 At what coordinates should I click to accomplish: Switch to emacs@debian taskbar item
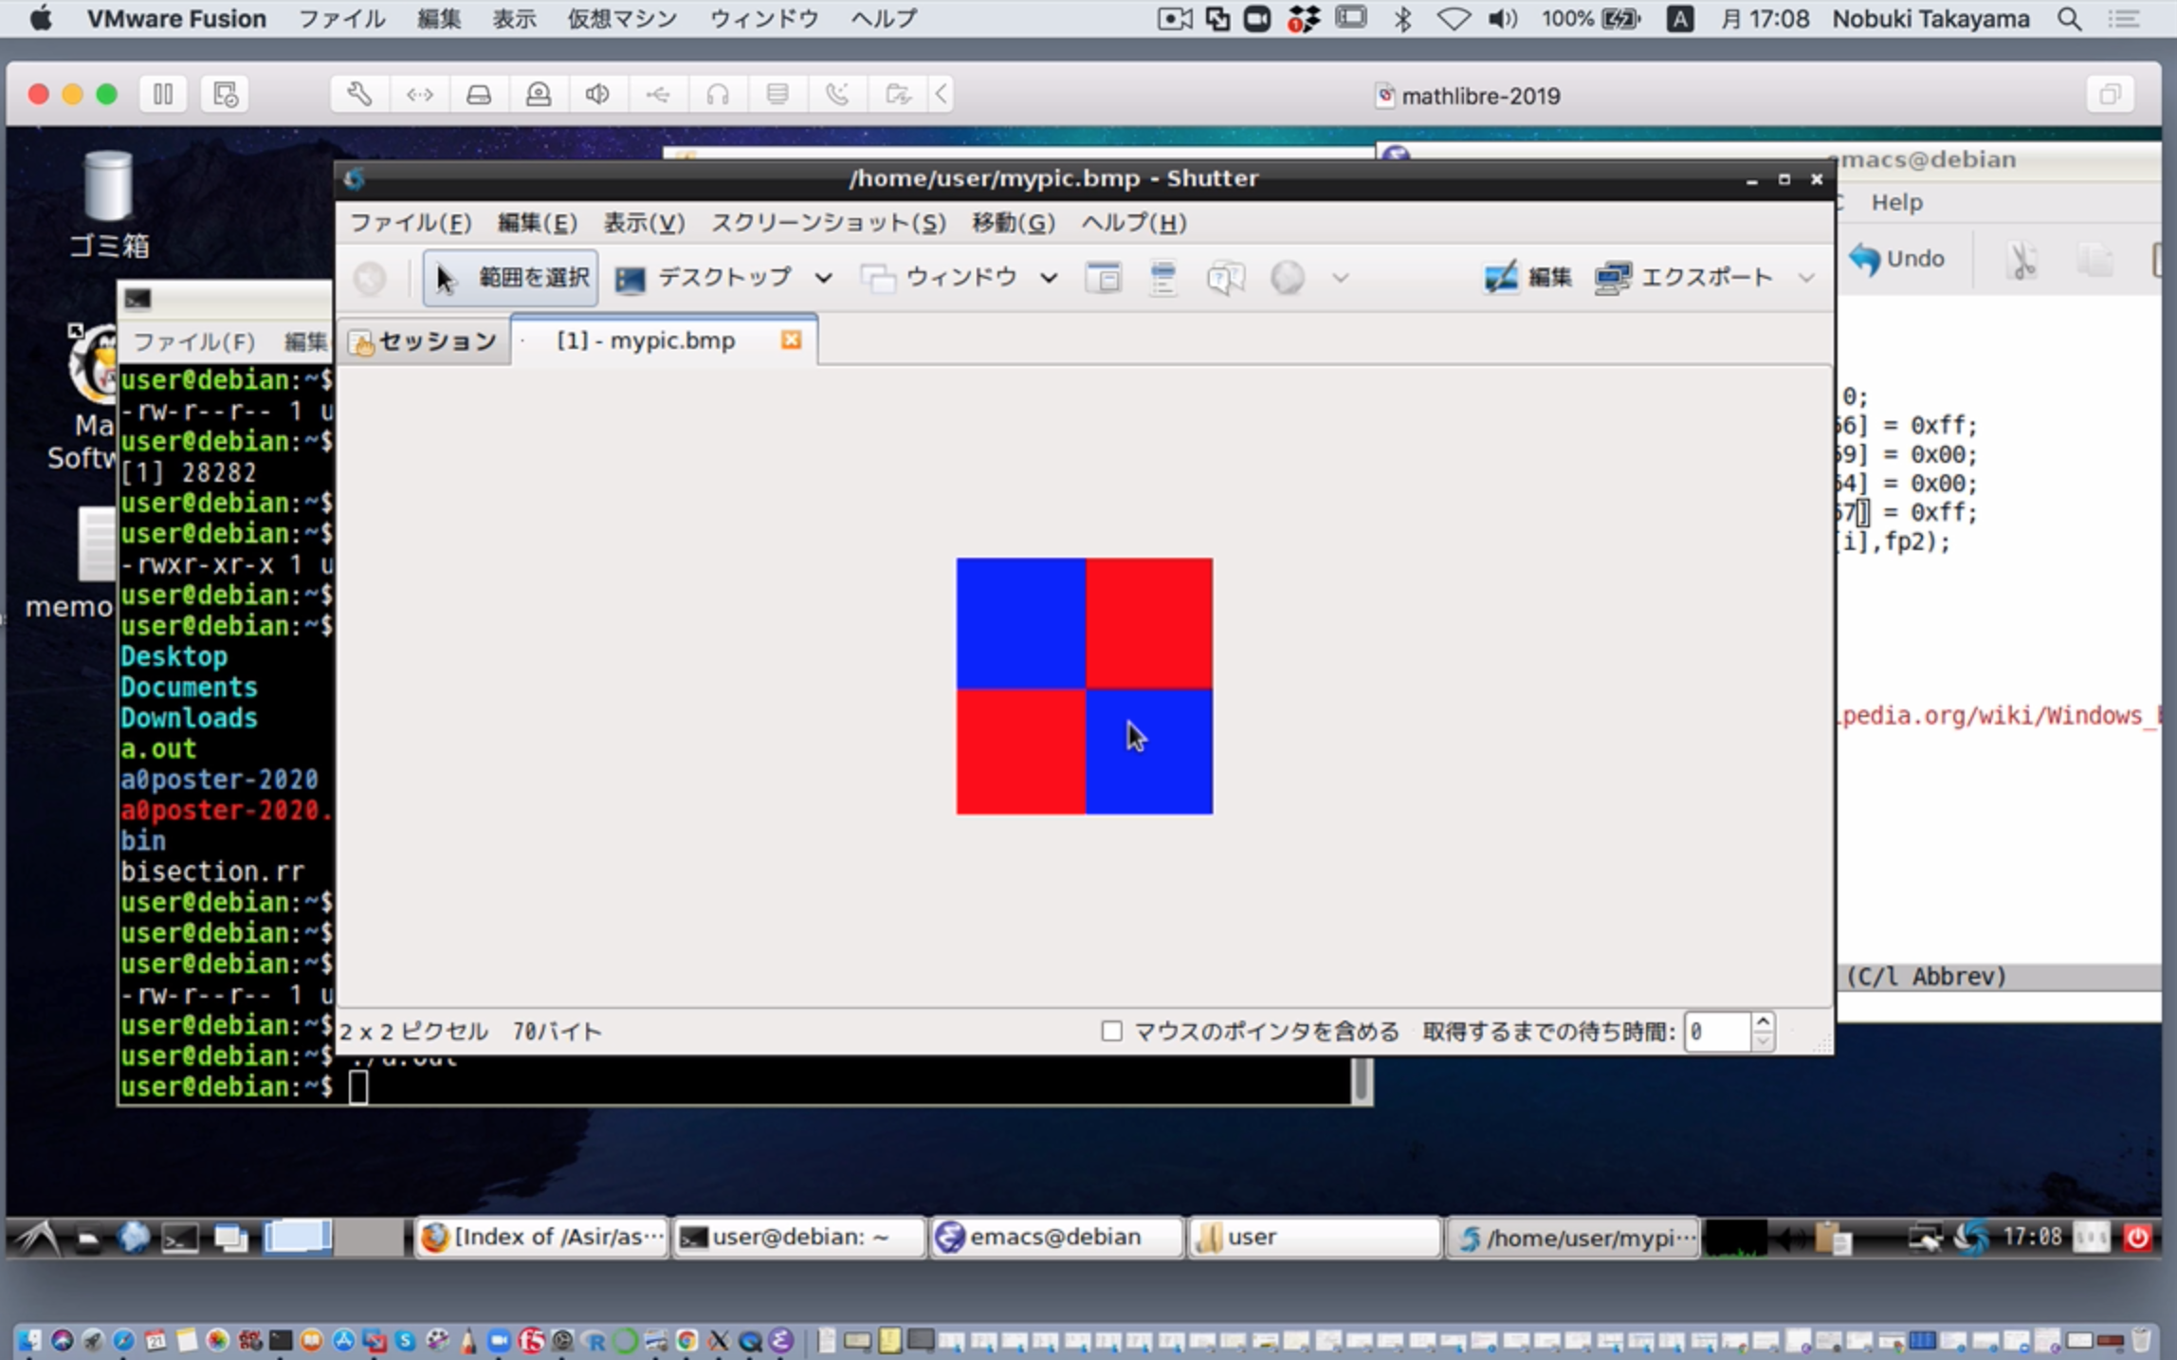[1056, 1237]
